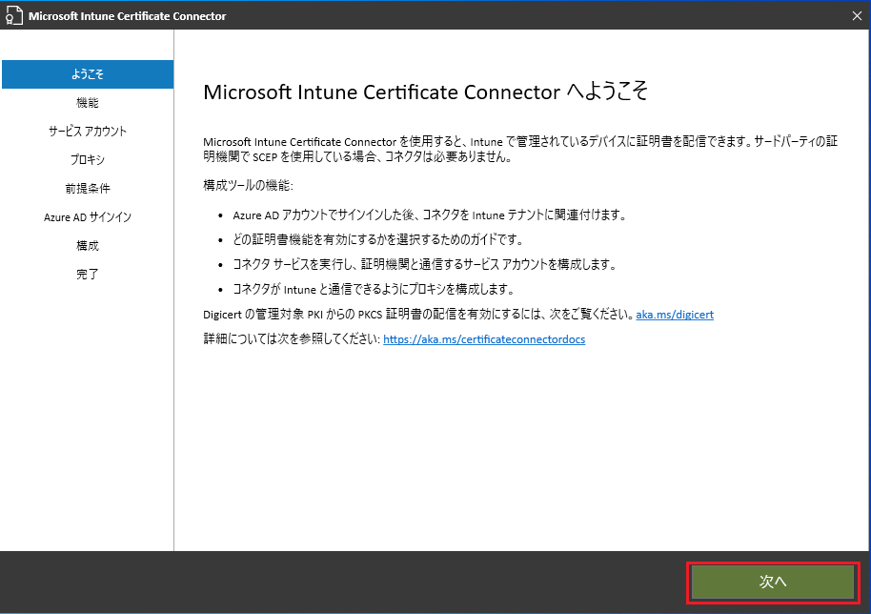Close the Certificate Connector window

[857, 16]
